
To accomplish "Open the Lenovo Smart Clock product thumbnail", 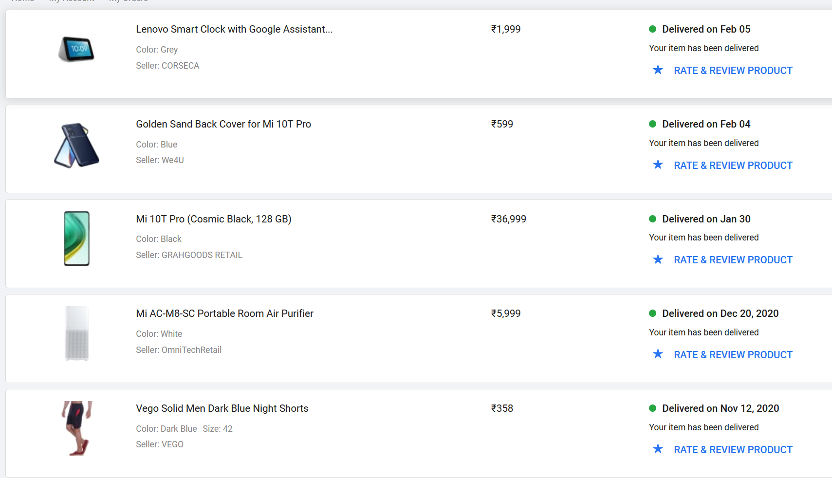I will tap(76, 49).
